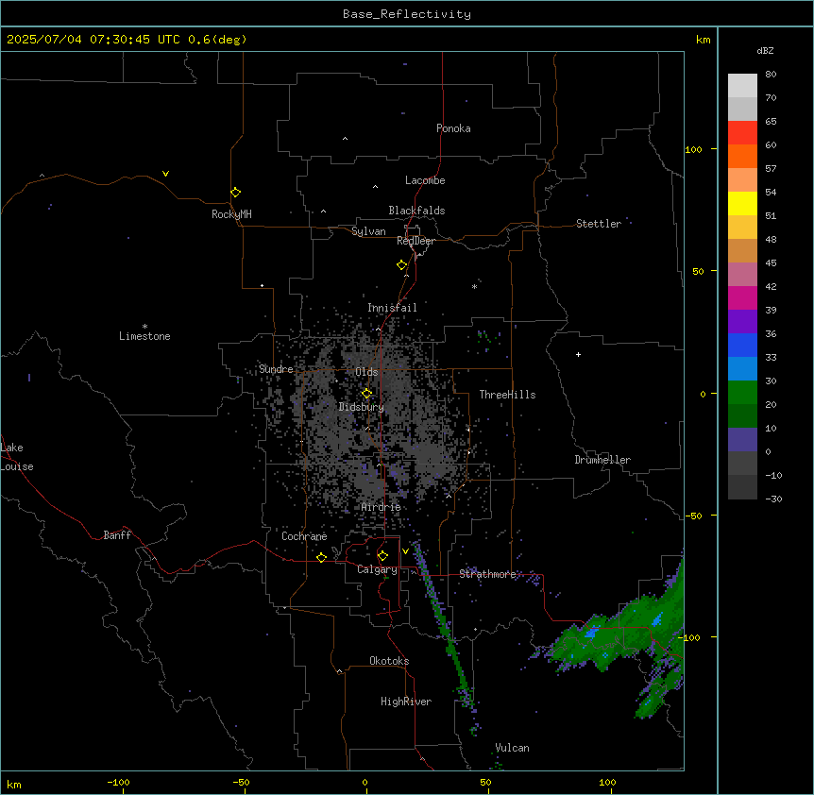Pick the 65 dBZ red legend swatch

[x=742, y=132]
